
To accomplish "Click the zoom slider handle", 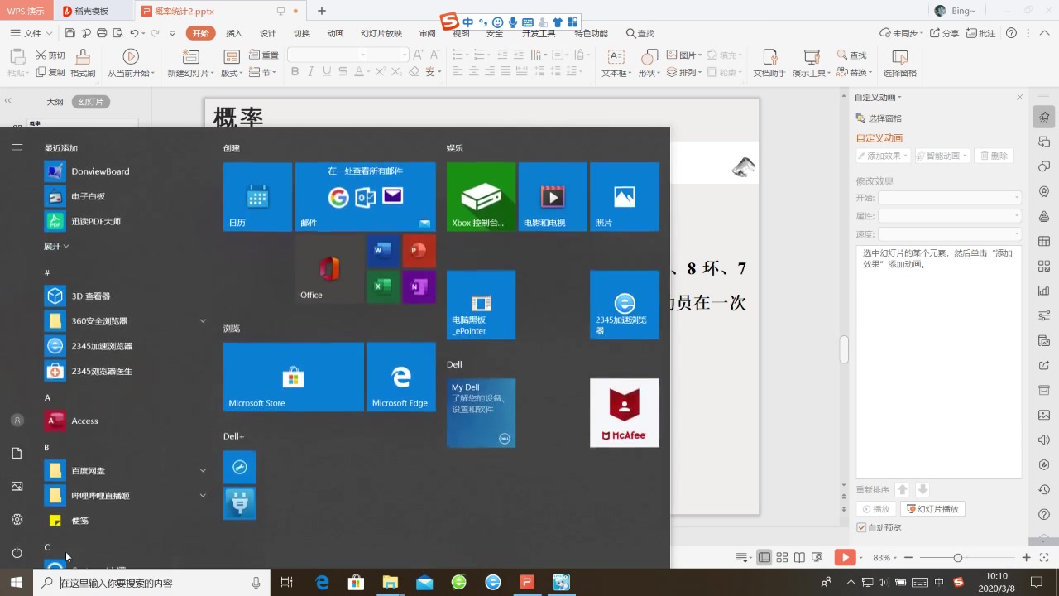I will tap(957, 558).
